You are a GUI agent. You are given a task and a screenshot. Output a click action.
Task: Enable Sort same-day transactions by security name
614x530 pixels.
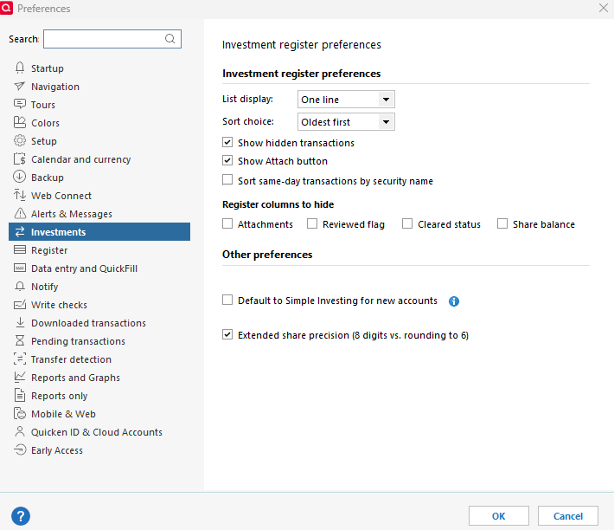point(227,179)
